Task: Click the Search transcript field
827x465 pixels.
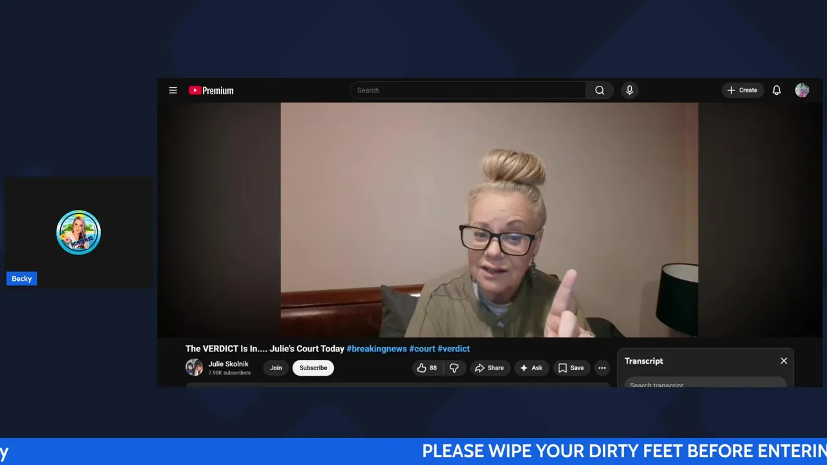Action: tap(705, 383)
